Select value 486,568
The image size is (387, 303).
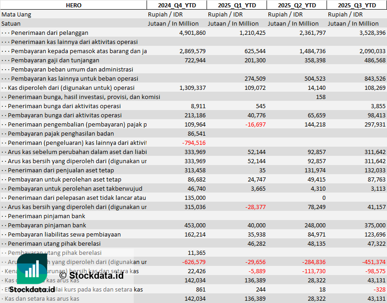tap(375, 60)
